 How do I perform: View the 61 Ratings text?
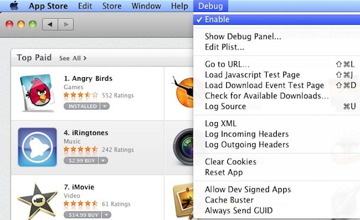(116, 204)
